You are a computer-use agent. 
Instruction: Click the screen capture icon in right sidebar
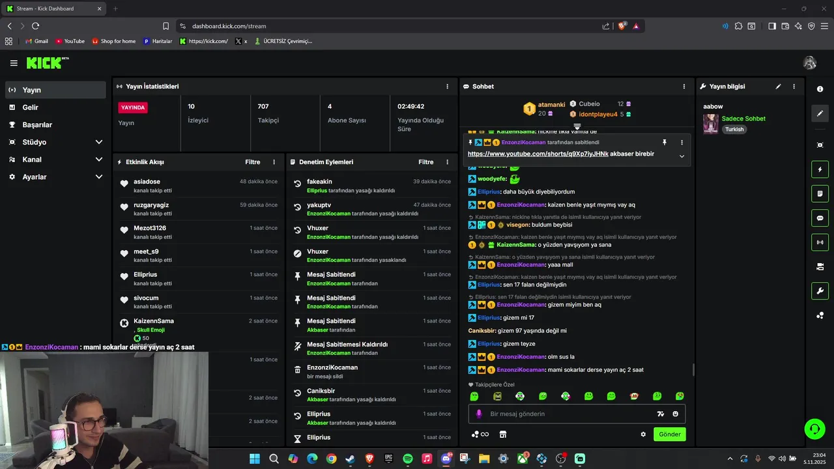point(820,145)
